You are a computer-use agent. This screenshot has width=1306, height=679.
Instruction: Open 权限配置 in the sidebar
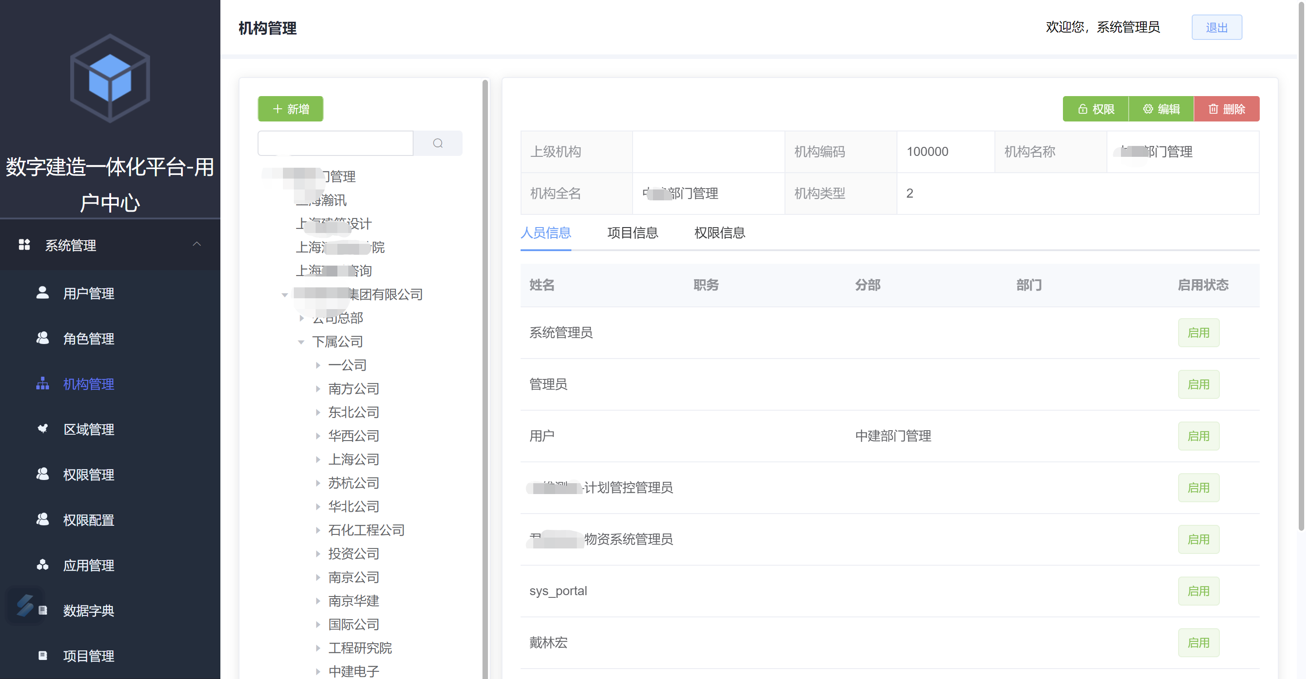pyautogui.click(x=89, y=519)
